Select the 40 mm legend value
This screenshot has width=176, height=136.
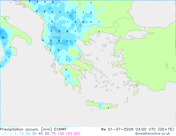point(41,134)
